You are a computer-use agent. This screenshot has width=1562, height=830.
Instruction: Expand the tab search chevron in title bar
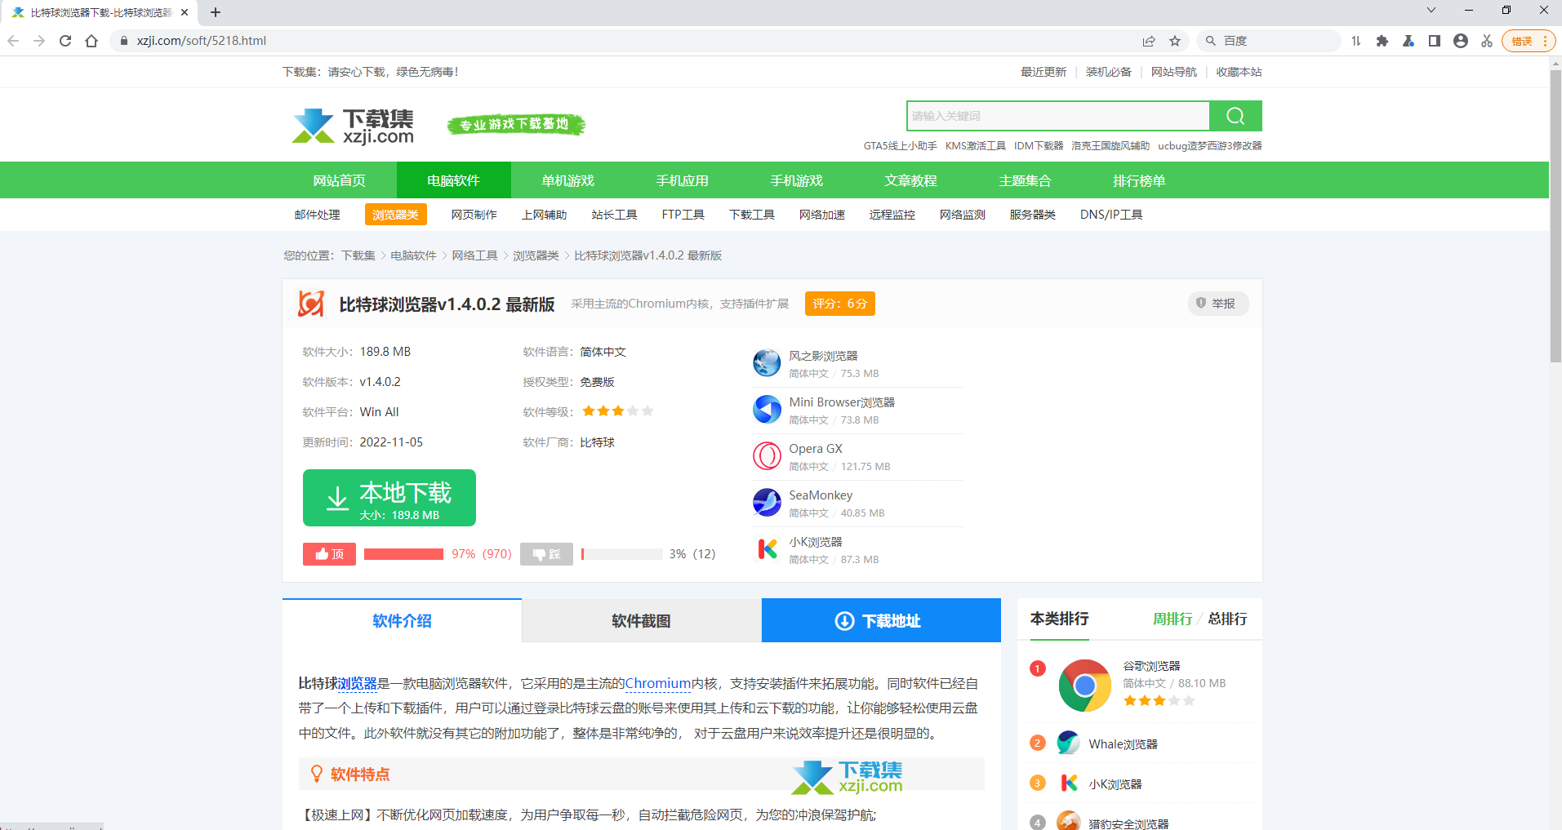pyautogui.click(x=1431, y=11)
